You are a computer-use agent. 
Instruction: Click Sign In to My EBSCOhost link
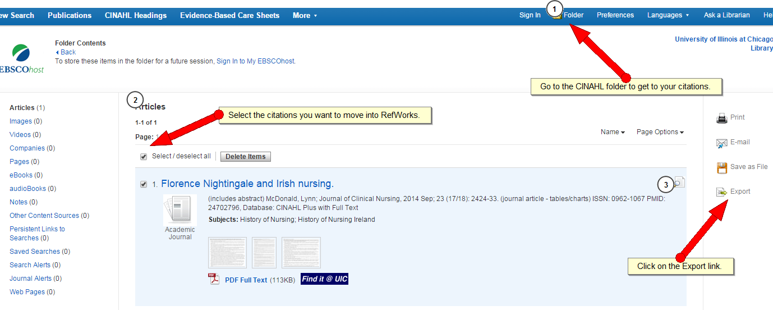coord(256,61)
